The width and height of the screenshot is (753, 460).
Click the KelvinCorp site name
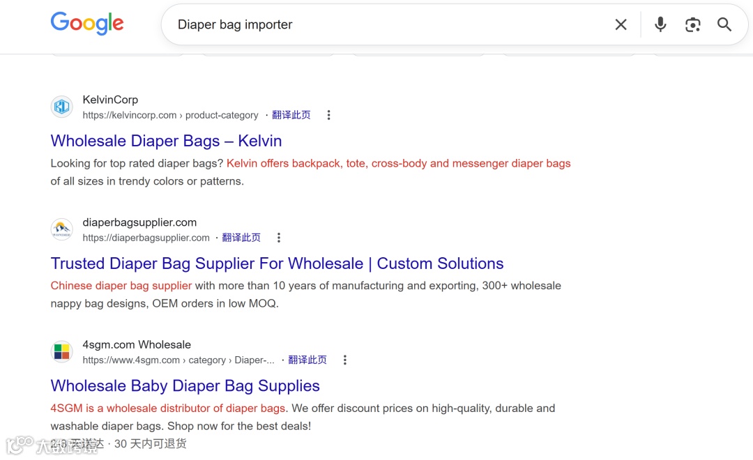[x=110, y=100]
